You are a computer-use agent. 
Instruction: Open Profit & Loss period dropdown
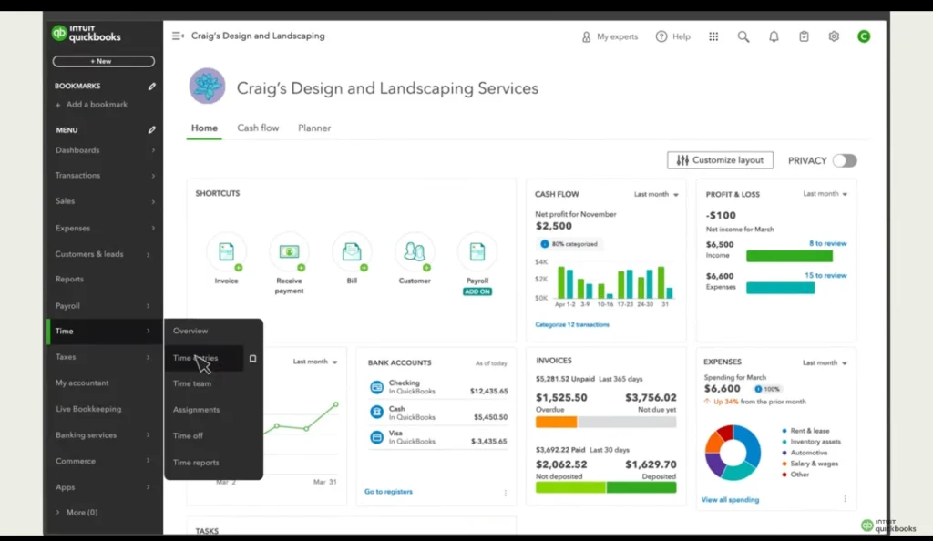point(825,194)
